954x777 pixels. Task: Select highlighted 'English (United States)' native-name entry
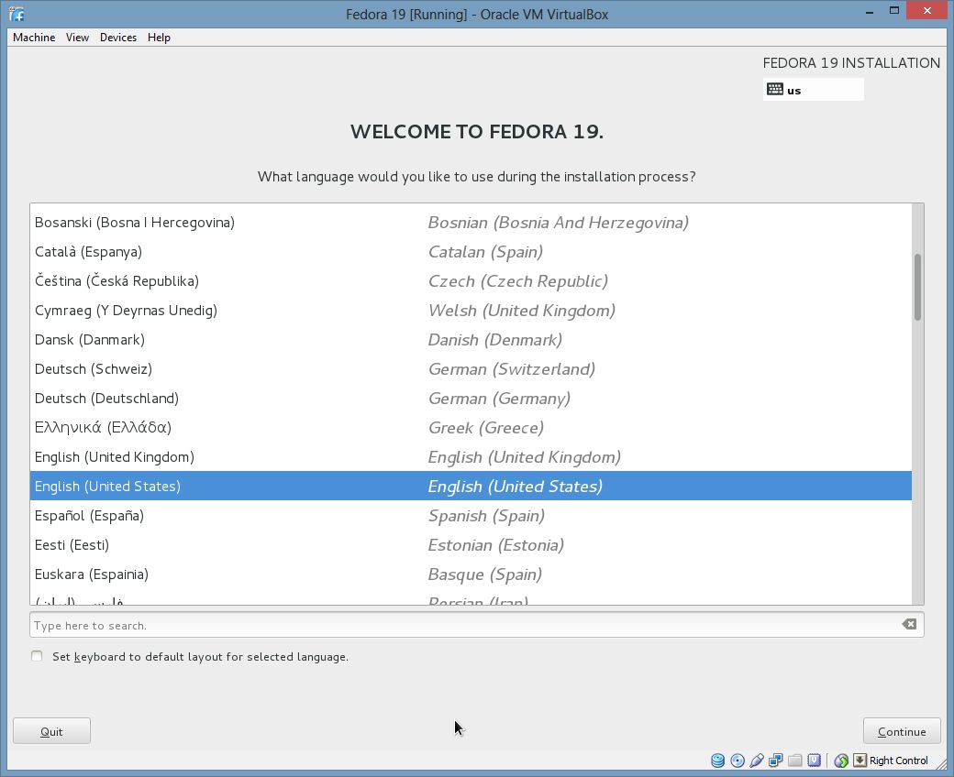point(107,486)
